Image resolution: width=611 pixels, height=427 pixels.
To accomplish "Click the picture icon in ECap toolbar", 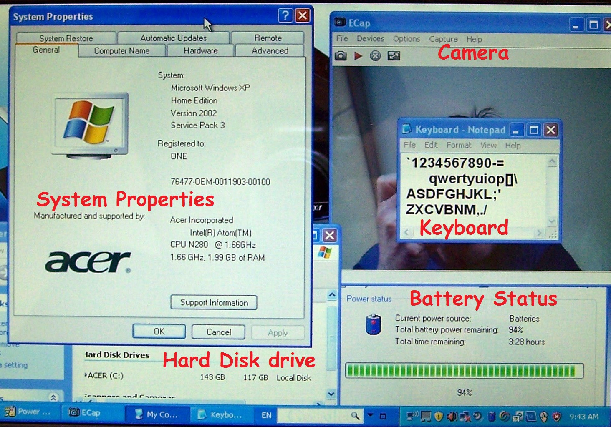I will (394, 55).
